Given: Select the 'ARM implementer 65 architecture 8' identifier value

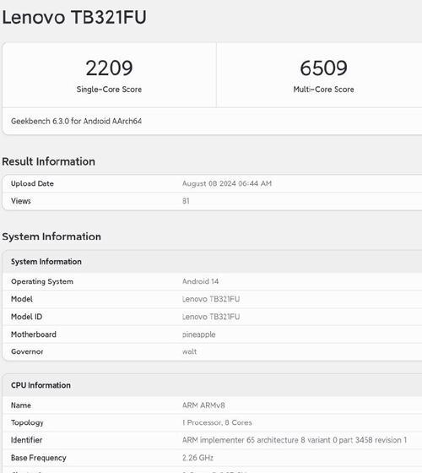Looking at the screenshot, I should 295,440.
